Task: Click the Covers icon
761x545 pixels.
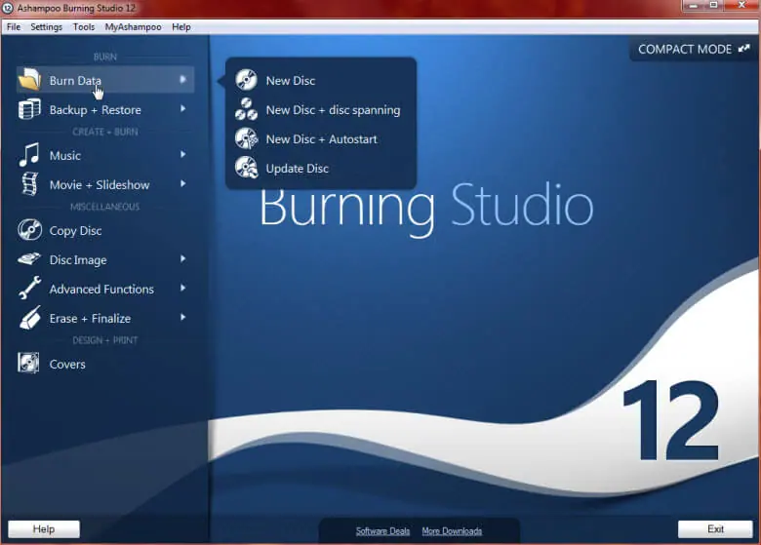Action: coord(28,363)
